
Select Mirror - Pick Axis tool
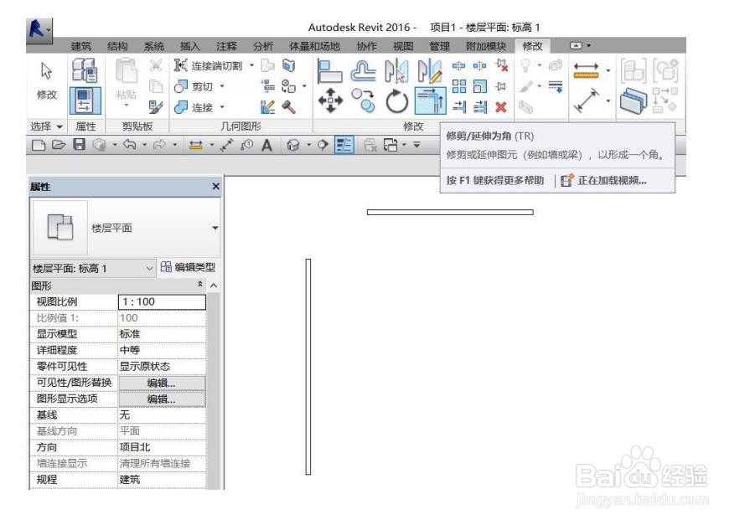click(x=396, y=71)
